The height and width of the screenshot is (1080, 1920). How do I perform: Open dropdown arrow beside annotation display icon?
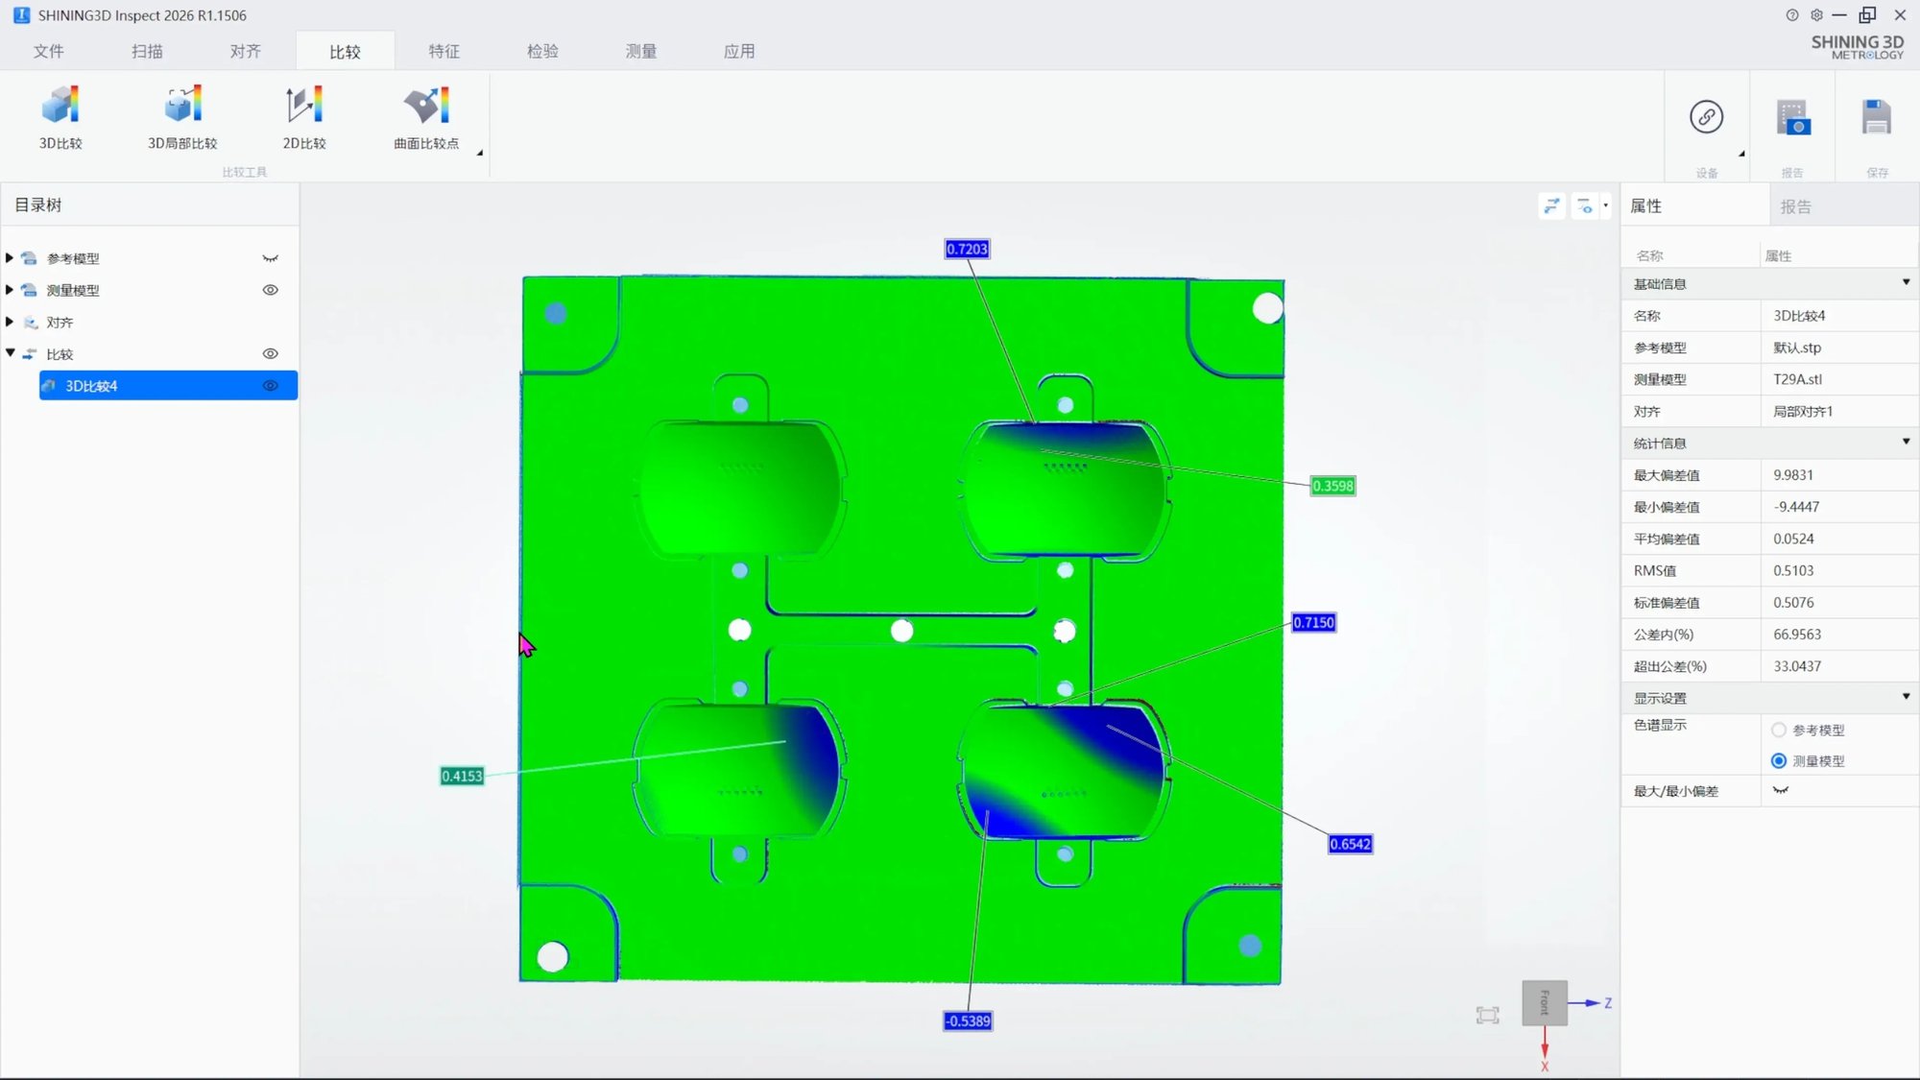(x=1605, y=205)
